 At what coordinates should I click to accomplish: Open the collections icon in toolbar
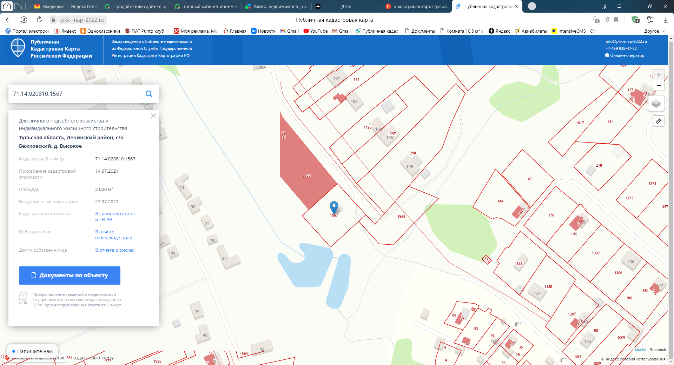pyautogui.click(x=650, y=20)
